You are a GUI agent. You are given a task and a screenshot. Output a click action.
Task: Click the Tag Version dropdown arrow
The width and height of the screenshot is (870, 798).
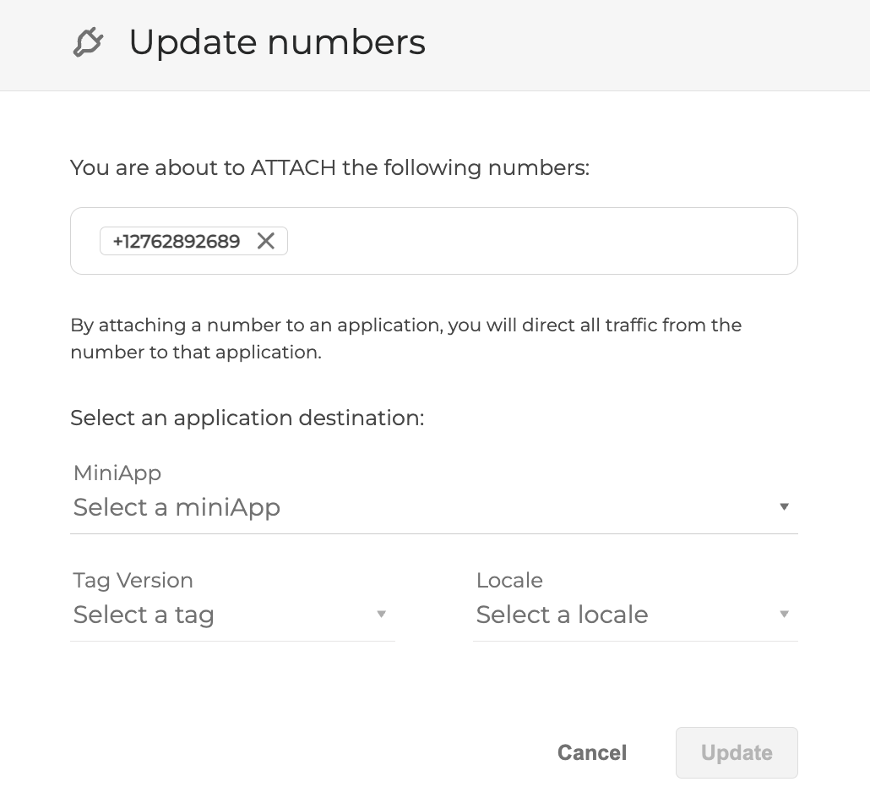382,615
